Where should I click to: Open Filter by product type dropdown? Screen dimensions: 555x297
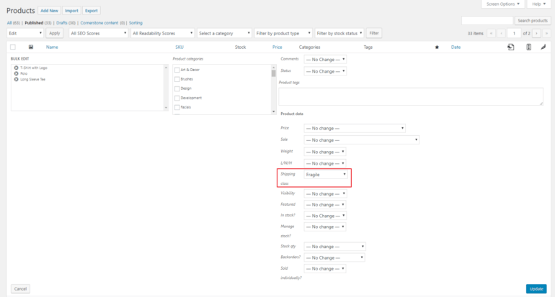coord(283,33)
